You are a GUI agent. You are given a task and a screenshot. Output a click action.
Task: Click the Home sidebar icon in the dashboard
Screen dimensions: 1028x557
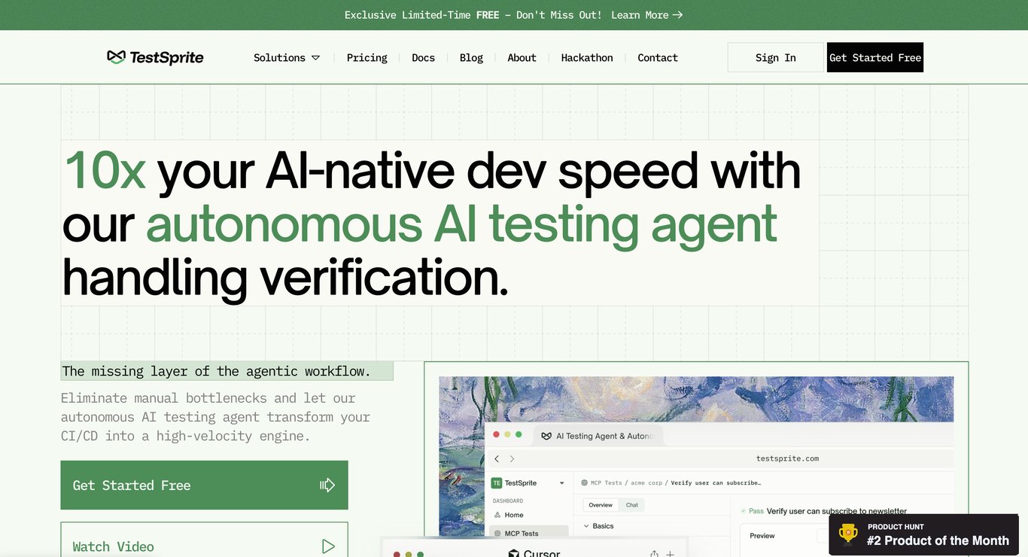point(497,515)
